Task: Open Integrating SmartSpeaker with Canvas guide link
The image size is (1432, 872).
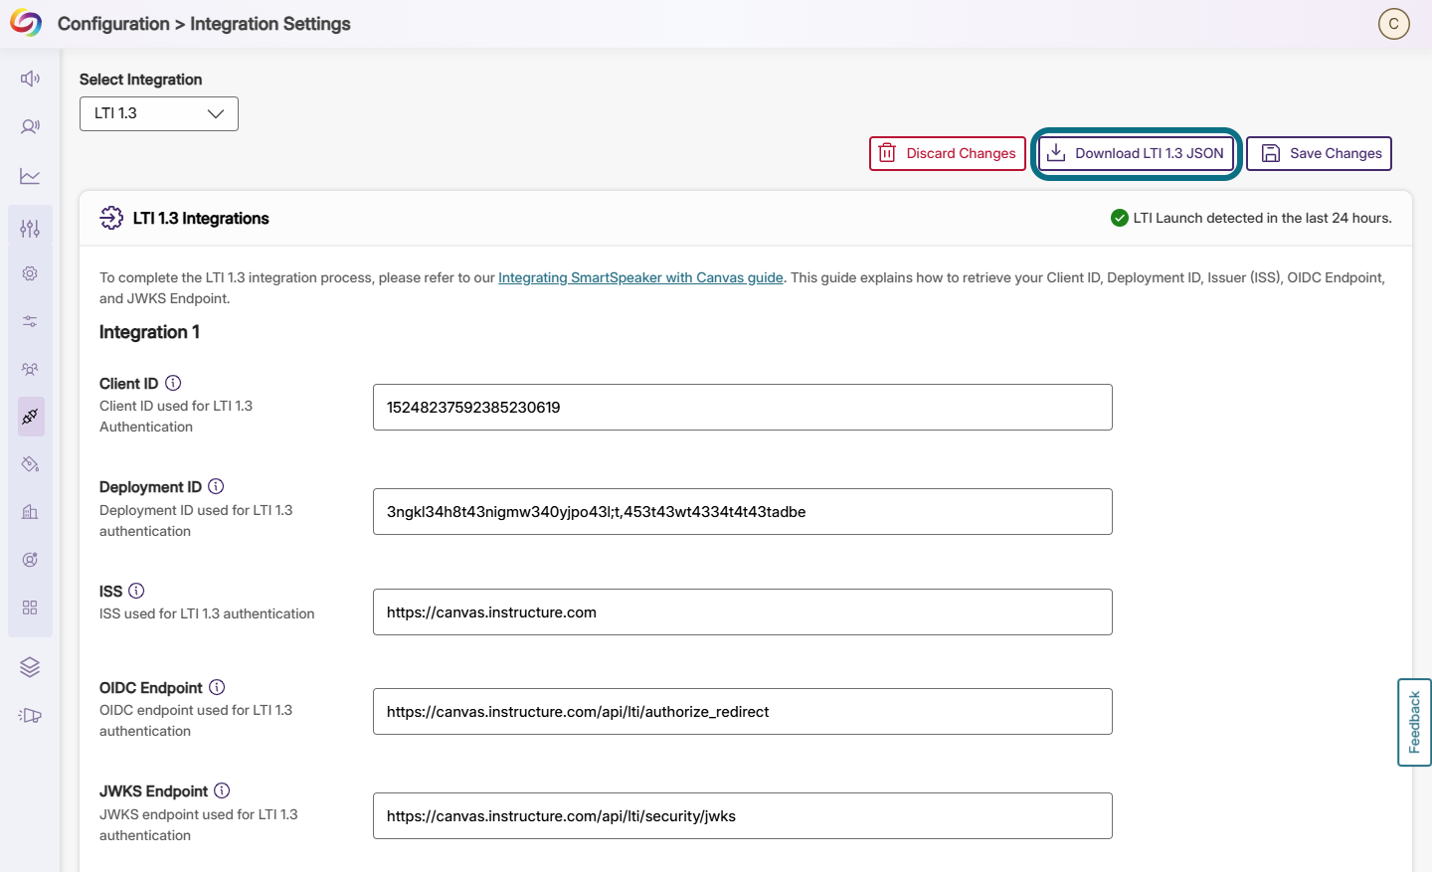Action: click(x=640, y=277)
